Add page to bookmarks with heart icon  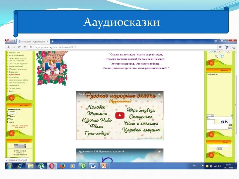220,47
